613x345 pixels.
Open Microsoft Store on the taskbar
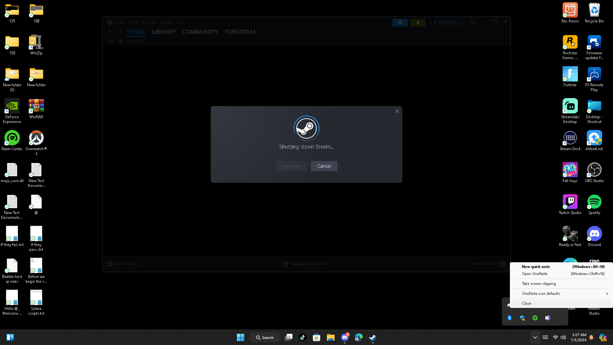coord(317,337)
